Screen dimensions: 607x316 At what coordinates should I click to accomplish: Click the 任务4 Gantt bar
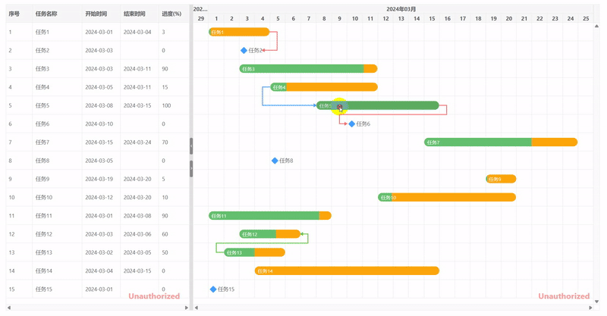coord(324,87)
